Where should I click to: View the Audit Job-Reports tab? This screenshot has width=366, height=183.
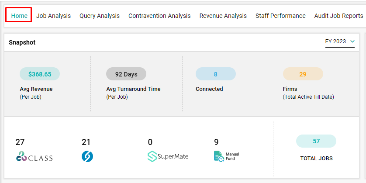(x=338, y=16)
